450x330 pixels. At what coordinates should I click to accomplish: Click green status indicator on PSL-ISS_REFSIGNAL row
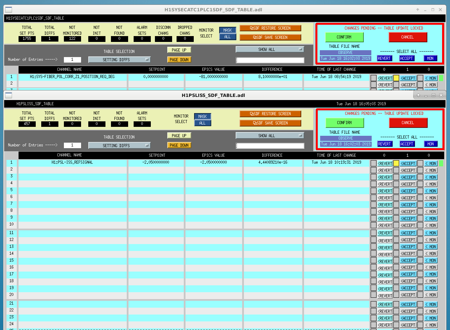(x=441, y=163)
